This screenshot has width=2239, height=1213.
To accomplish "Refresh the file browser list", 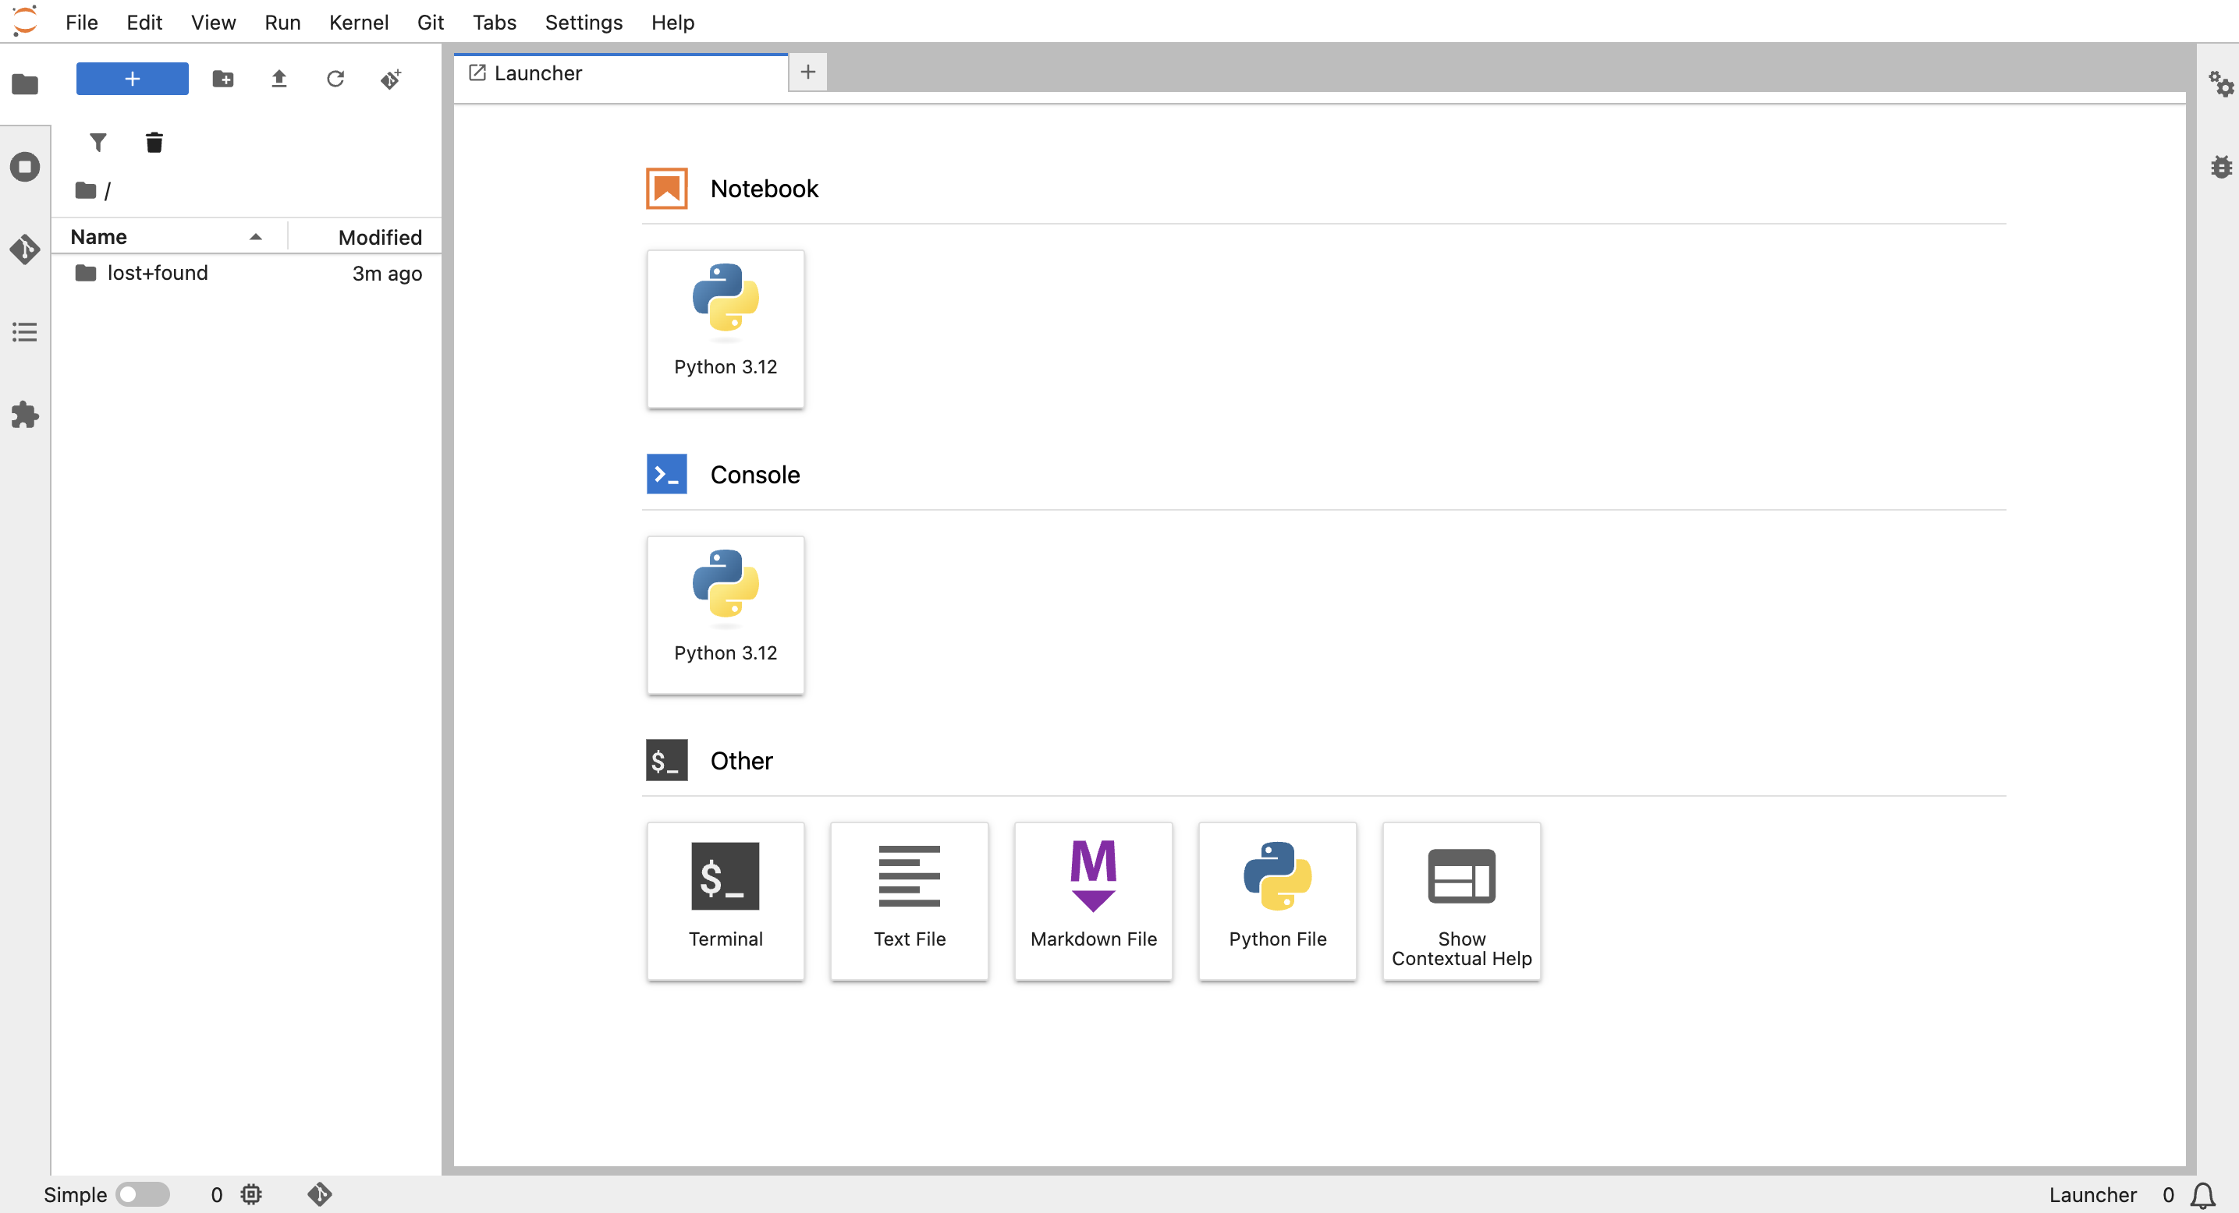I will click(335, 79).
